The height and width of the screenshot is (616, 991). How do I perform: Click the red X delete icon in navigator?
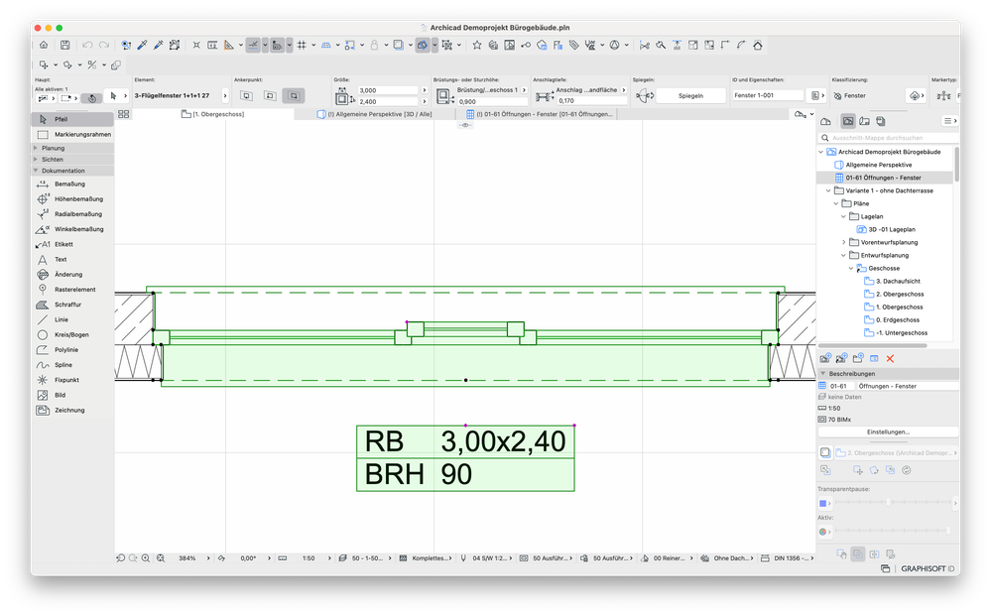pyautogui.click(x=890, y=359)
